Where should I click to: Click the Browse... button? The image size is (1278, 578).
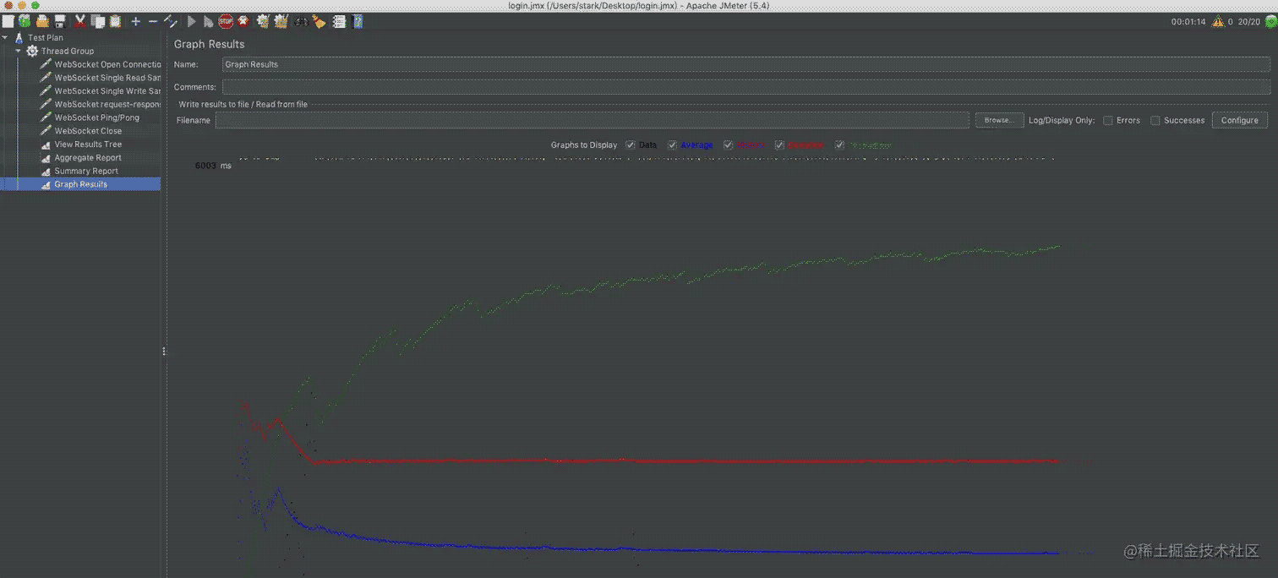(999, 121)
